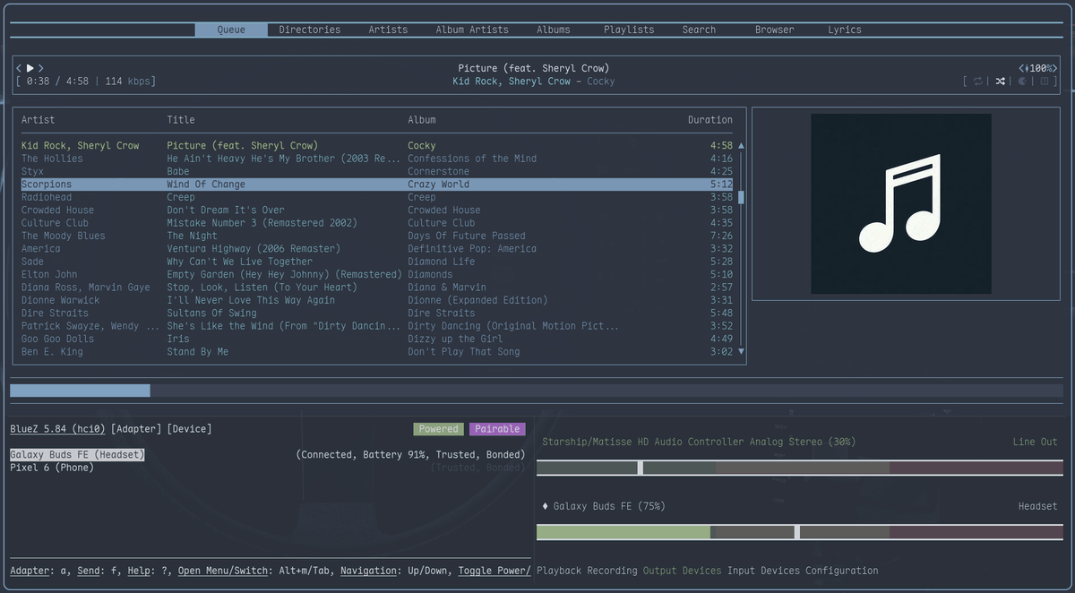Click the Artist column header
This screenshot has height=593, width=1075.
click(38, 120)
